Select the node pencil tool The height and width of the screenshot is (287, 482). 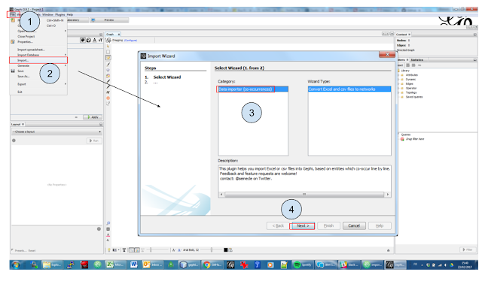[x=108, y=81]
